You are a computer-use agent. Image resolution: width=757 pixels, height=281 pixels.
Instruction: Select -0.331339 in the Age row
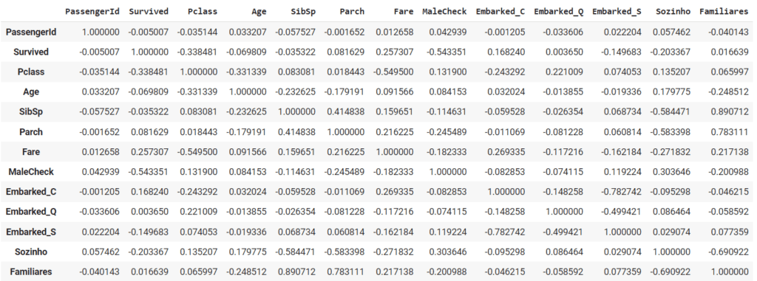click(197, 92)
